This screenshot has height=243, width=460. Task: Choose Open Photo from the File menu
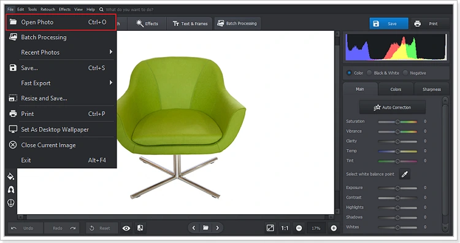click(x=61, y=22)
